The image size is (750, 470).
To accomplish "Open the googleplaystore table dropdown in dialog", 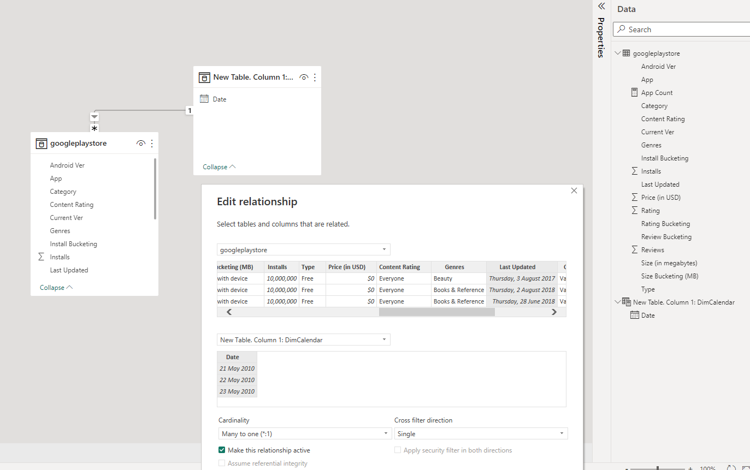I will [303, 249].
